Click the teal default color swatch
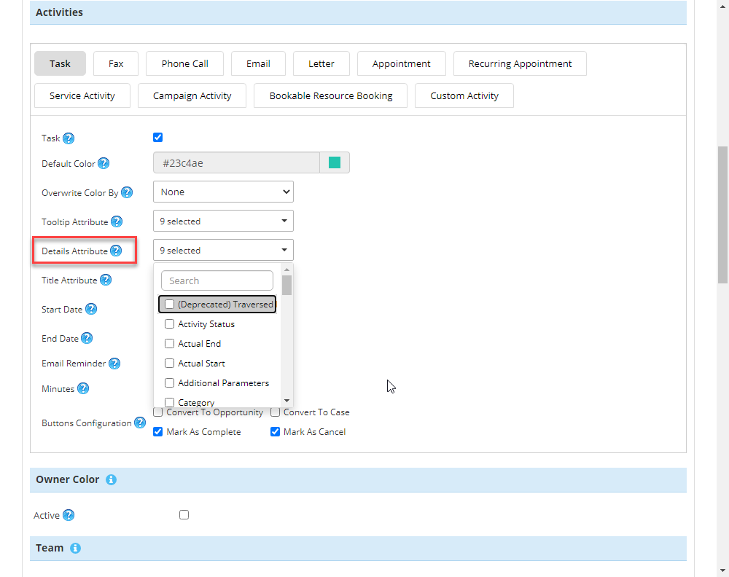 coord(335,163)
